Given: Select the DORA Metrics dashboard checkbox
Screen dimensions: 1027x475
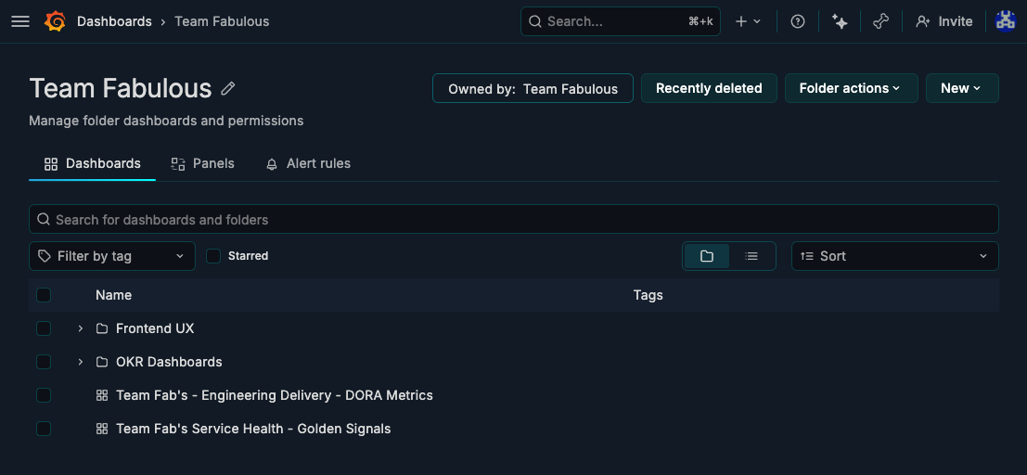Looking at the screenshot, I should 44,395.
